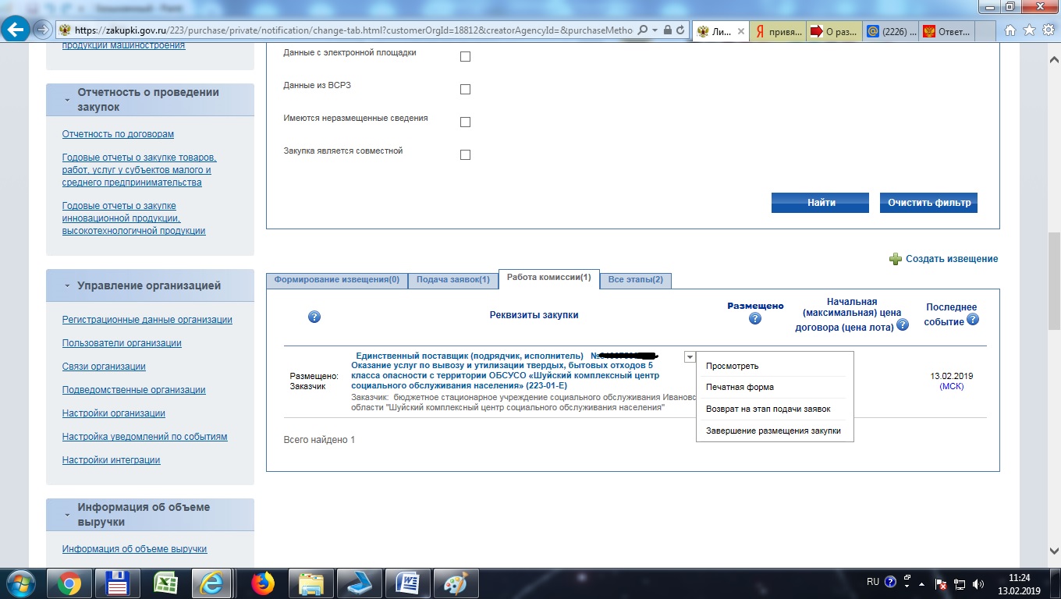This screenshot has height=599, width=1061.
Task: Click the refresh icon in address bar
Action: pyautogui.click(x=680, y=30)
